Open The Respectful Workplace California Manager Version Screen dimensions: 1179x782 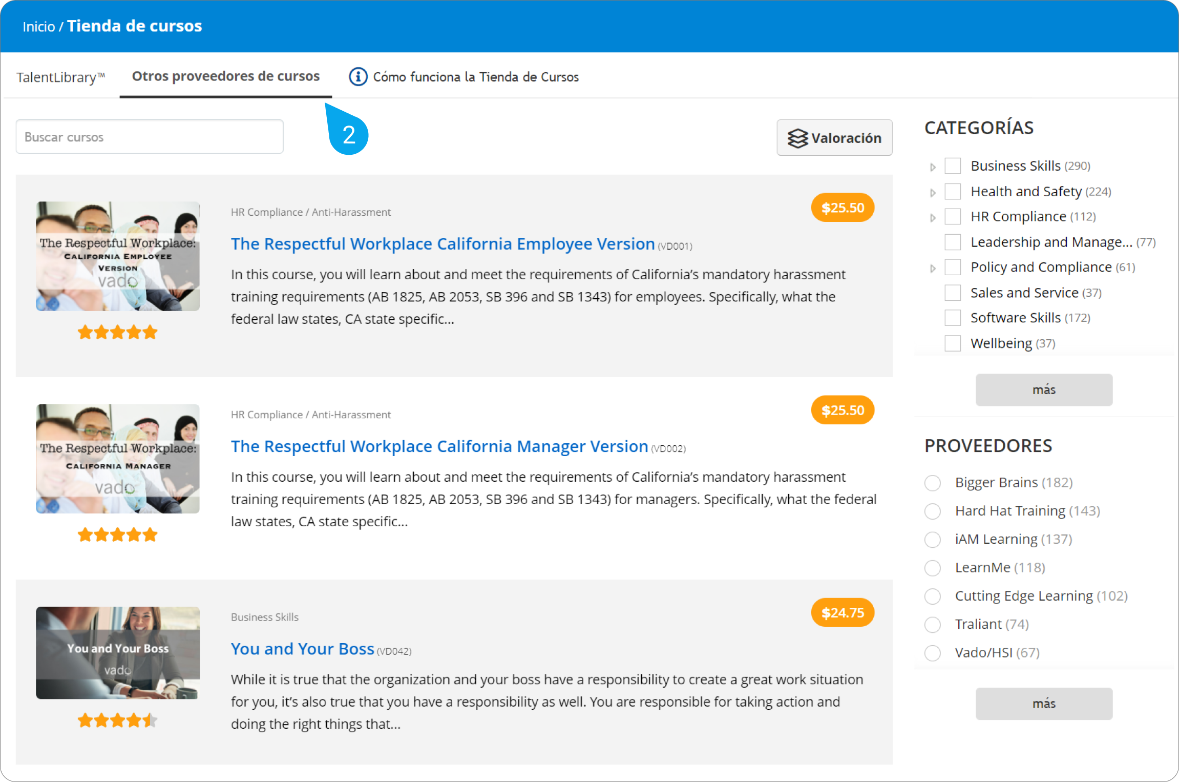439,446
